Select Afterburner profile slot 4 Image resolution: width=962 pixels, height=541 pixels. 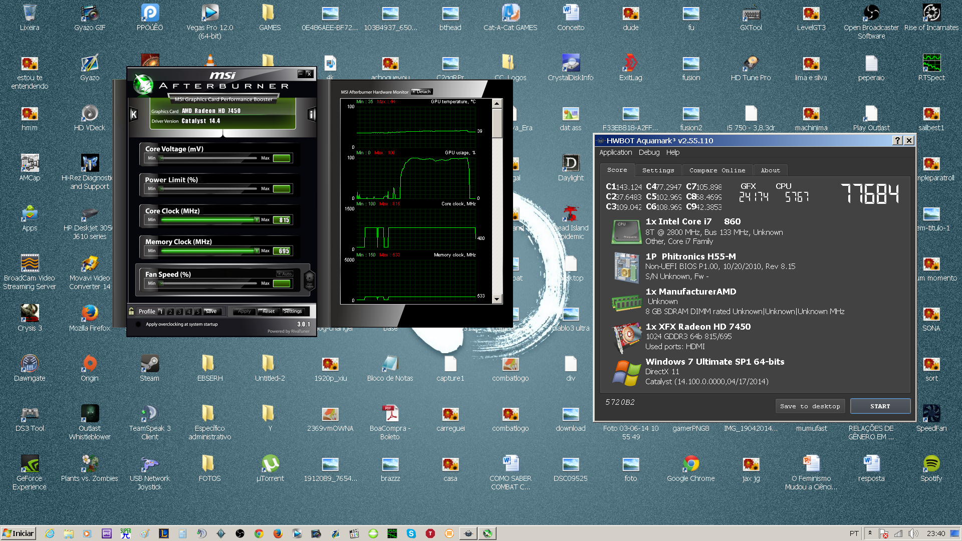pos(189,311)
